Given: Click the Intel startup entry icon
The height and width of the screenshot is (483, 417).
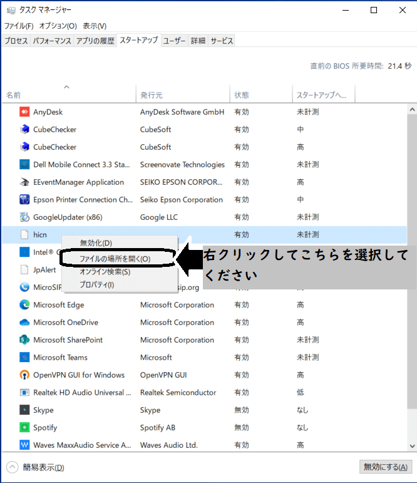Looking at the screenshot, I should pyautogui.click(x=24, y=252).
